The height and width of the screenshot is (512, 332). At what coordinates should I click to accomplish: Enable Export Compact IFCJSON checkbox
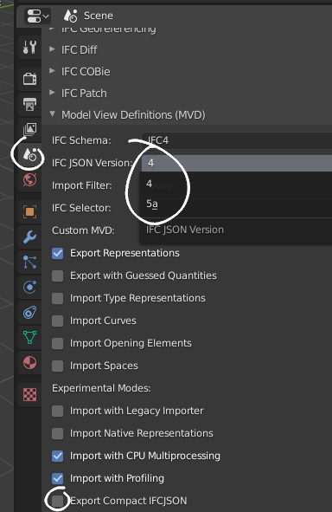point(58,501)
